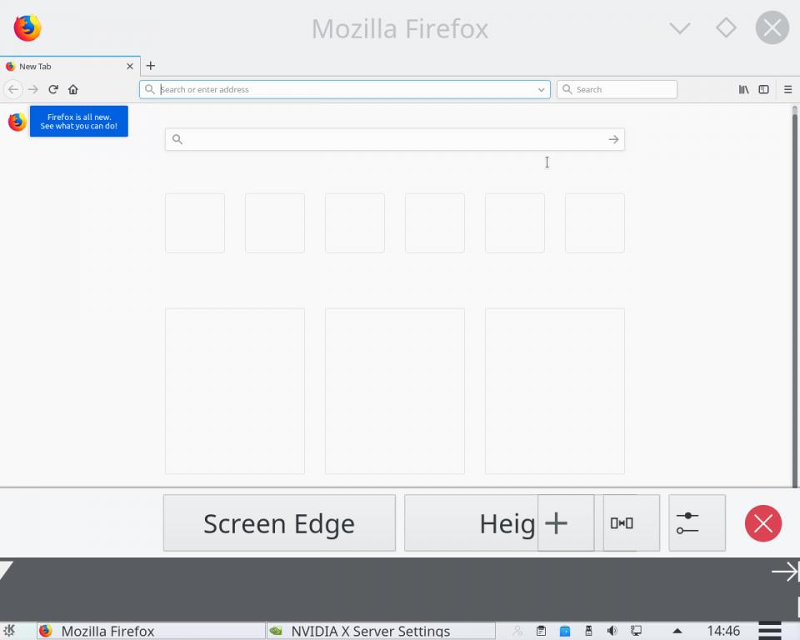Open a new tab with plus icon
The image size is (800, 640).
151,66
